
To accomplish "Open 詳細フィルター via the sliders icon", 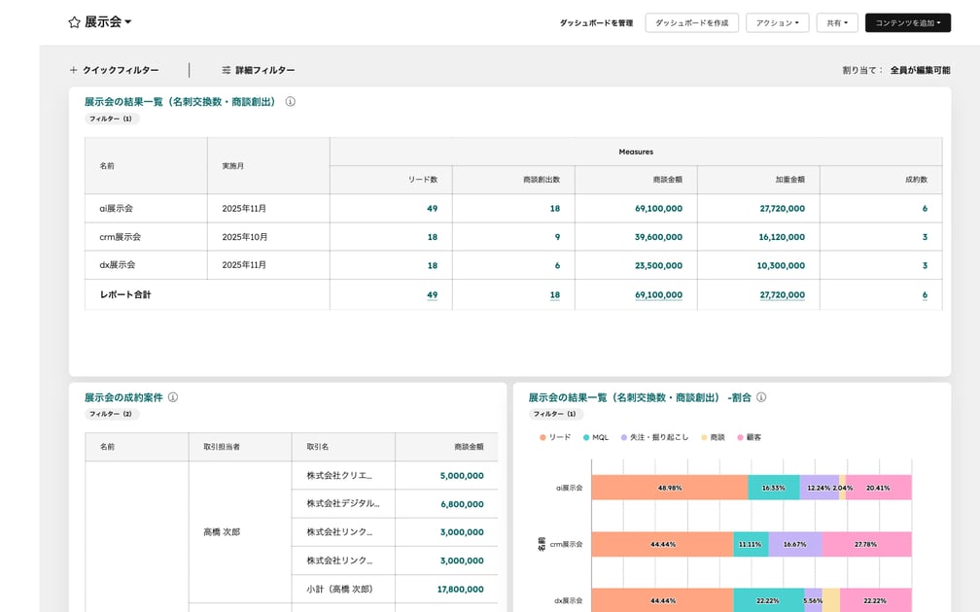I will [x=225, y=69].
